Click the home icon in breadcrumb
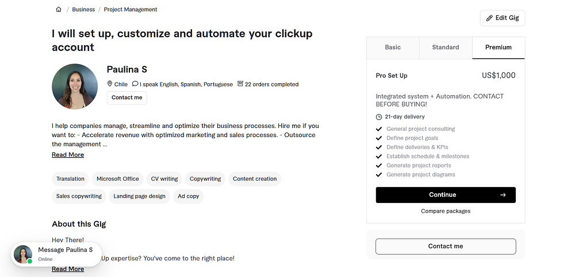Screen dimensions: 575x277 coord(59,10)
